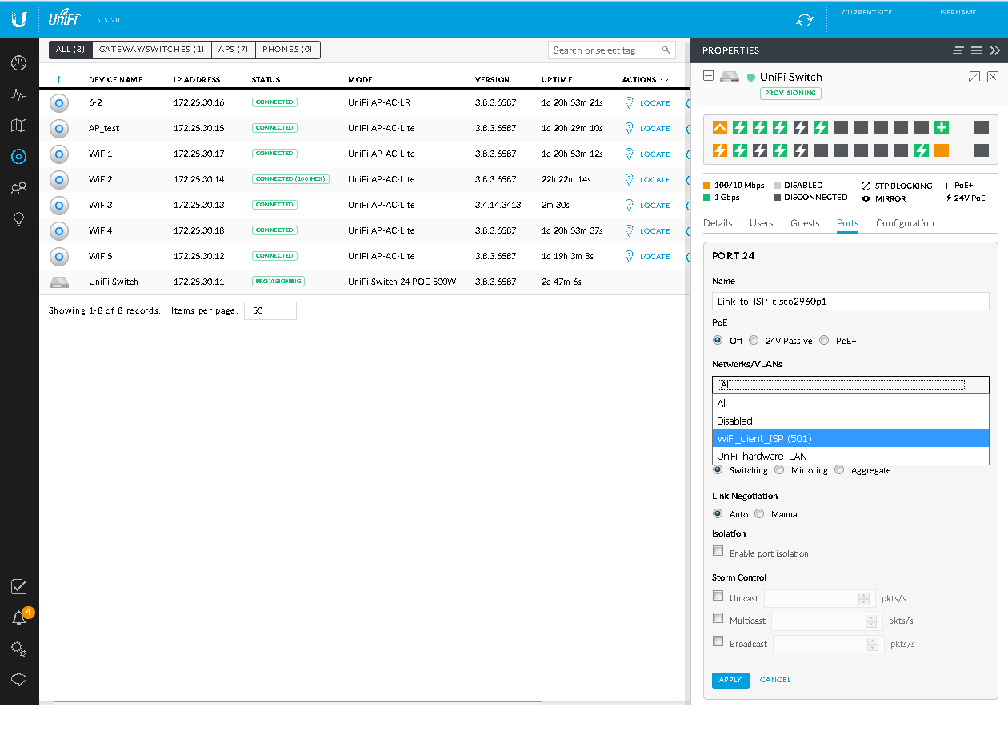
Task: Click the staggered lines icon in Properties header
Action: click(x=958, y=50)
